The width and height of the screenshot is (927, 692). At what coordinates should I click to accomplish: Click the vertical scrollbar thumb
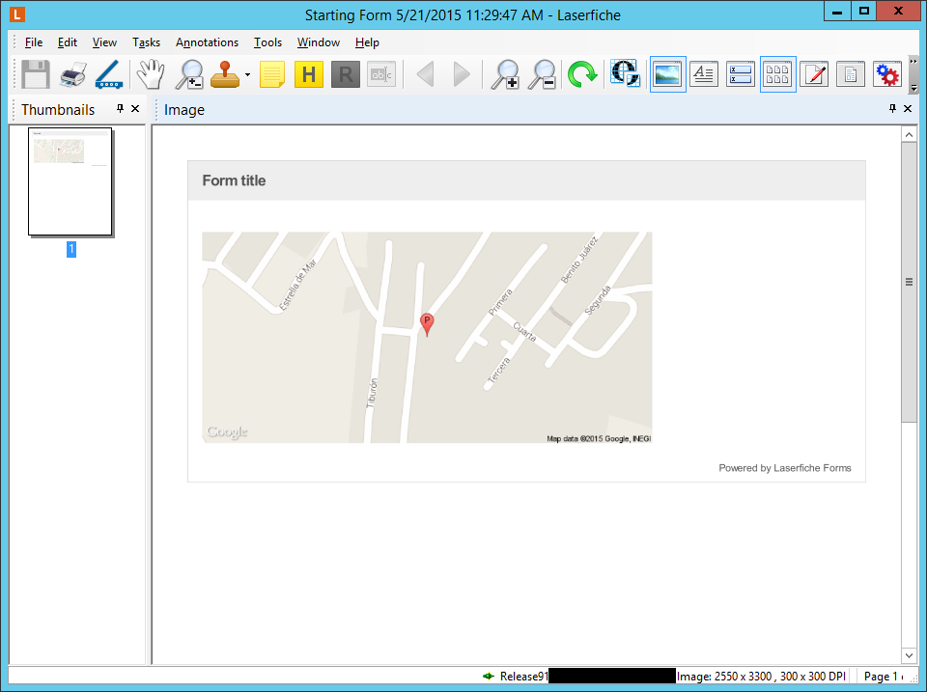click(909, 282)
